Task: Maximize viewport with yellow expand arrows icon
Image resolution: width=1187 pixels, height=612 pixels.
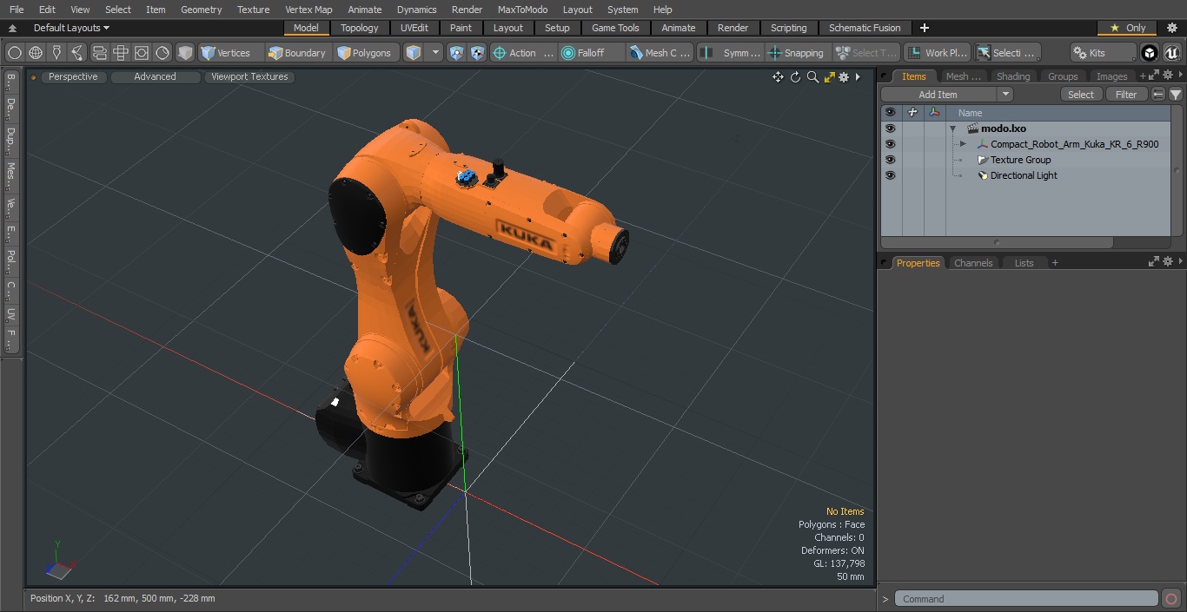Action: click(x=829, y=77)
